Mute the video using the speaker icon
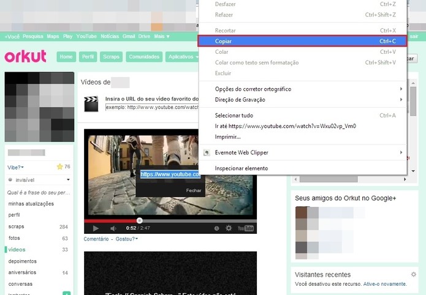 pyautogui.click(x=113, y=228)
